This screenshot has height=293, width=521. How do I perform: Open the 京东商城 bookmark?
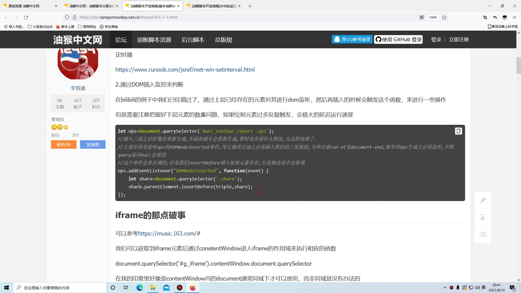[x=109, y=27]
